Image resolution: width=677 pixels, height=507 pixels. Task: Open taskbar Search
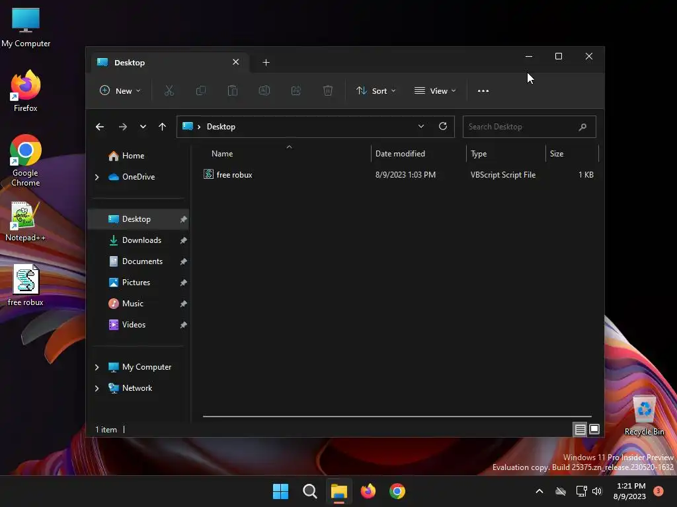tap(309, 491)
